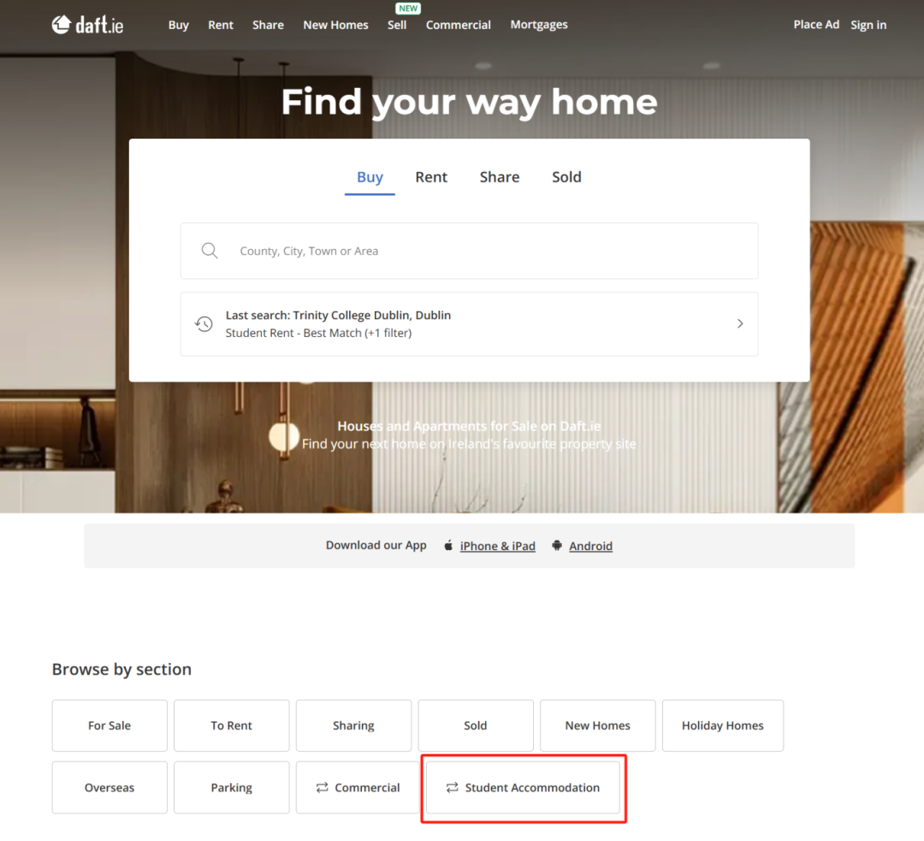The width and height of the screenshot is (924, 841).
Task: Open Sell in the top navigation
Action: tap(397, 25)
